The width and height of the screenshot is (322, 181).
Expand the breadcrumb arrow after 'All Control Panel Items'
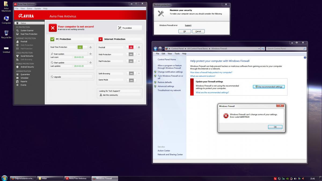coord(210,49)
